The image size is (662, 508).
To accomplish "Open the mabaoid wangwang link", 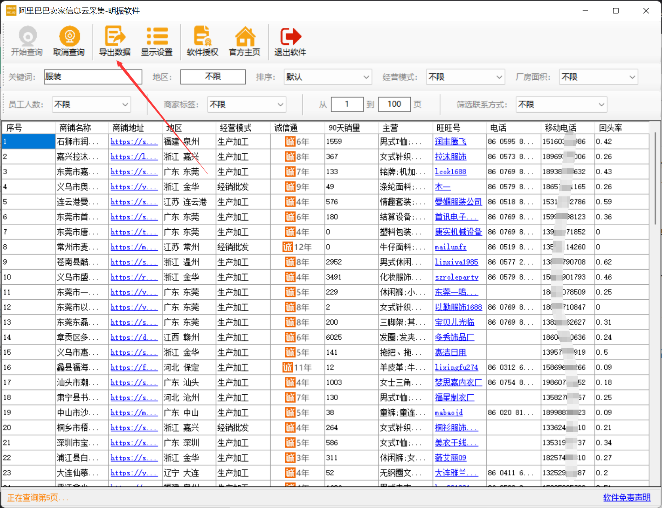I will point(449,413).
